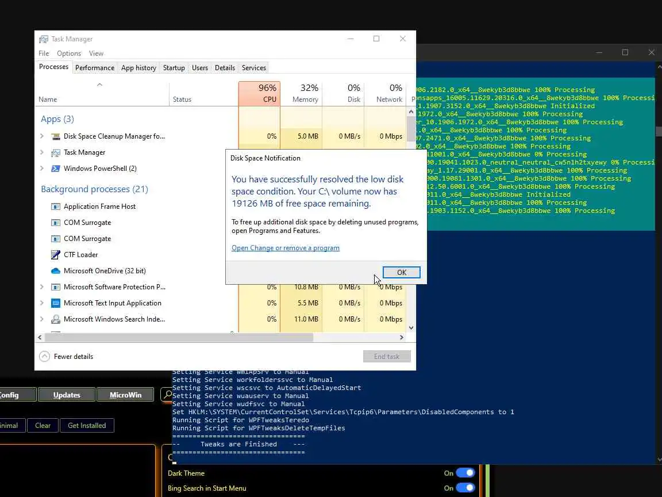Sort by the Disk column header

(343, 93)
